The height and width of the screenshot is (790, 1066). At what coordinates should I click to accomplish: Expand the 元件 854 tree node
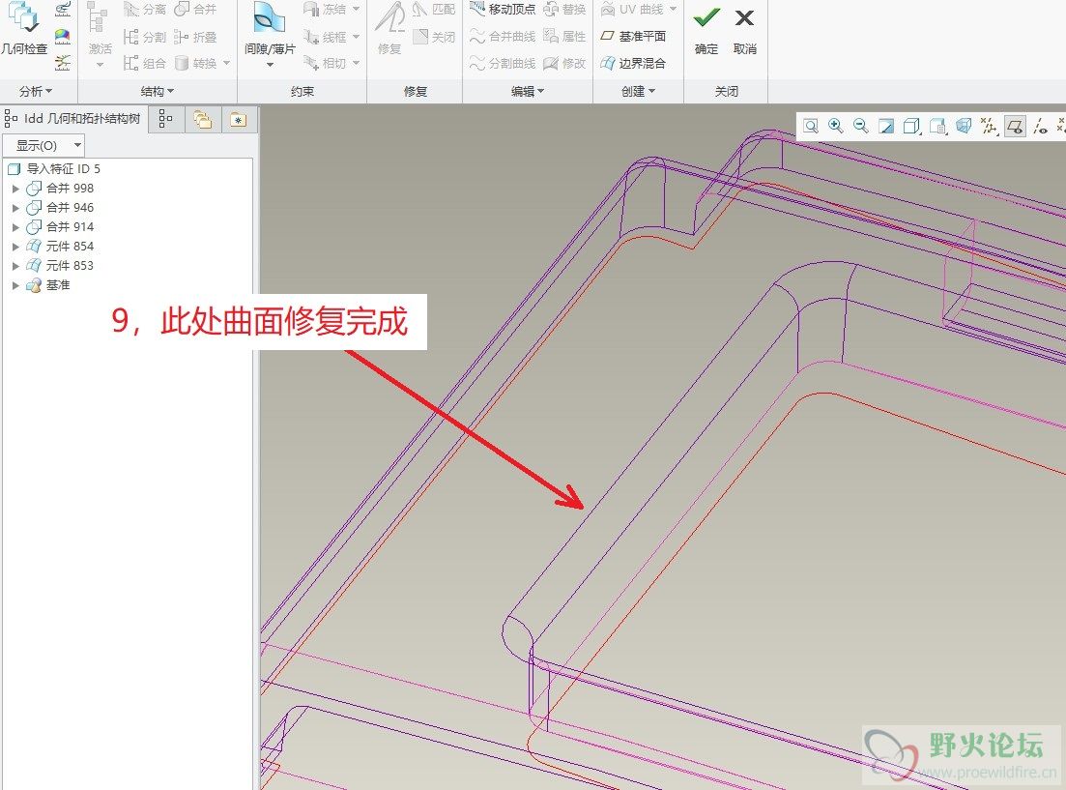click(15, 247)
